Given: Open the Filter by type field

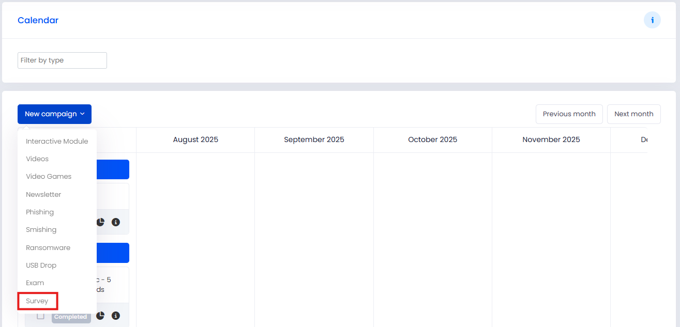Looking at the screenshot, I should click(x=62, y=60).
